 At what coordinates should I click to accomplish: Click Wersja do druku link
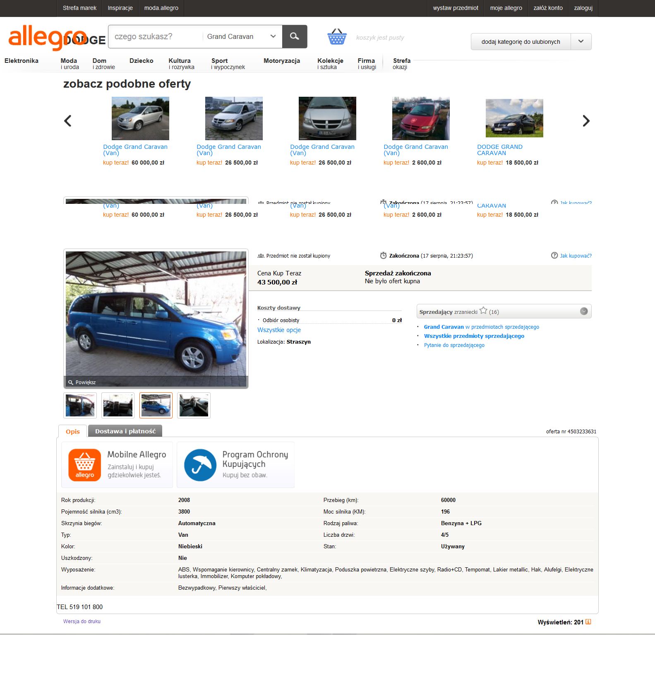82,621
